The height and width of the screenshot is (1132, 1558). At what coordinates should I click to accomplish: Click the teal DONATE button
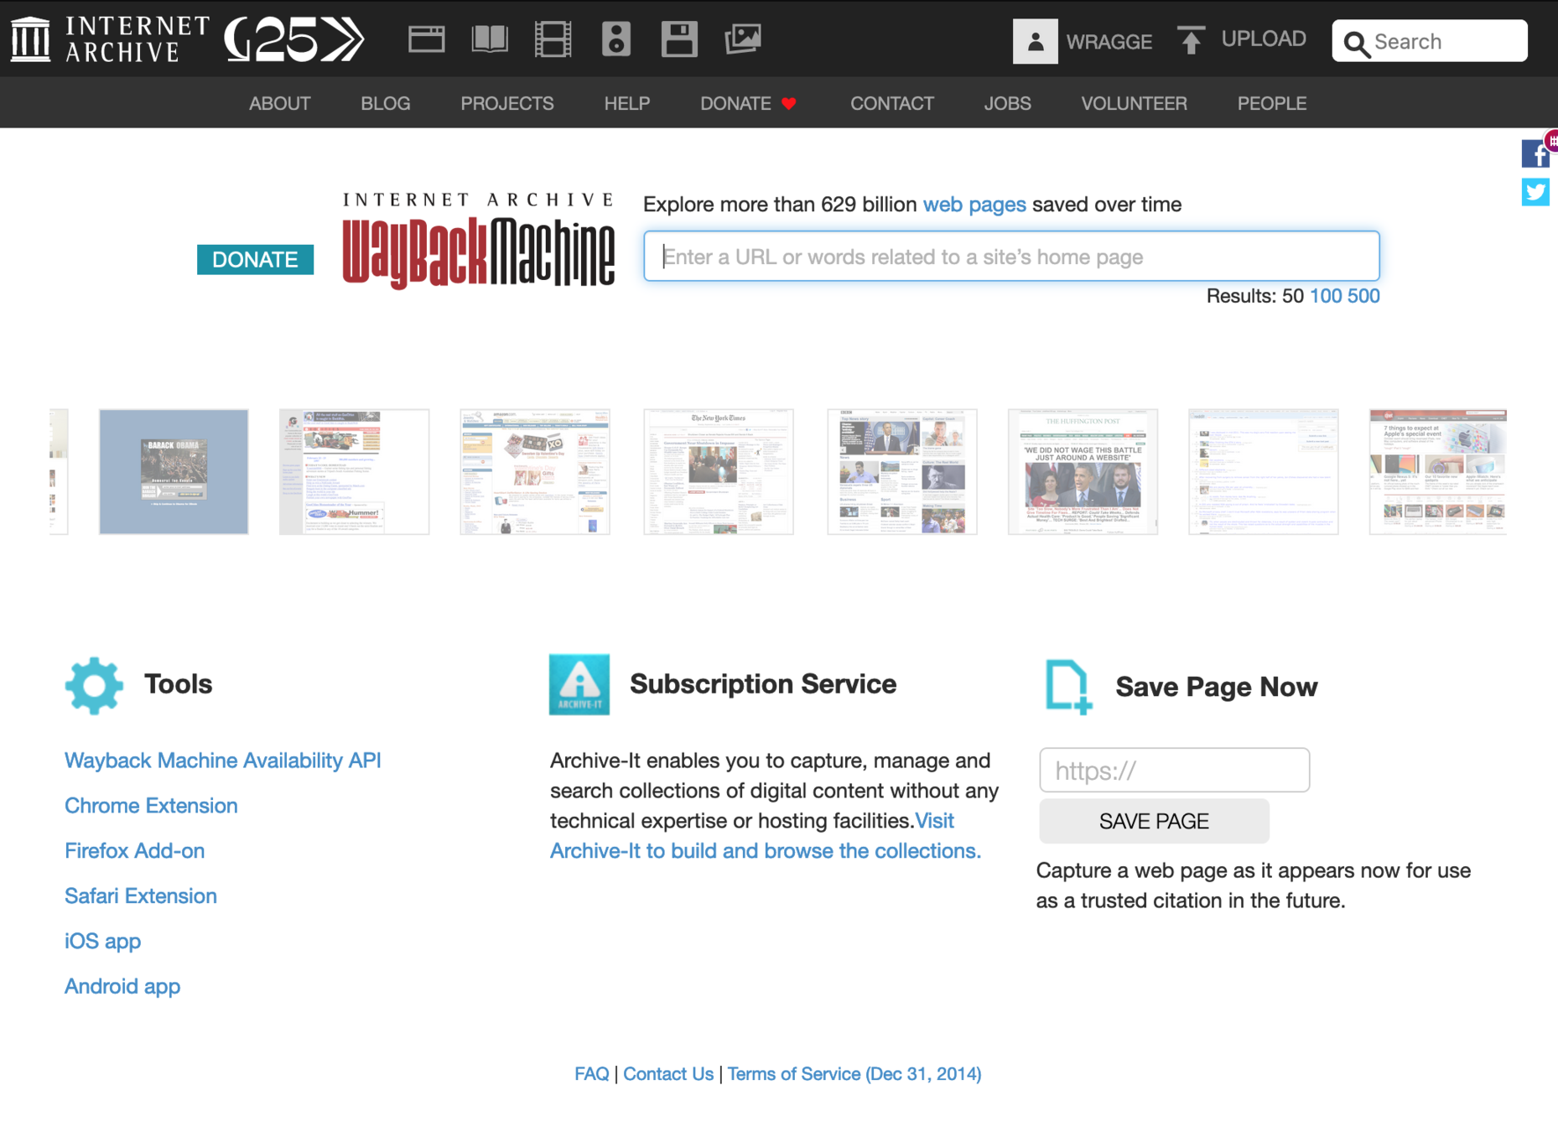click(255, 259)
